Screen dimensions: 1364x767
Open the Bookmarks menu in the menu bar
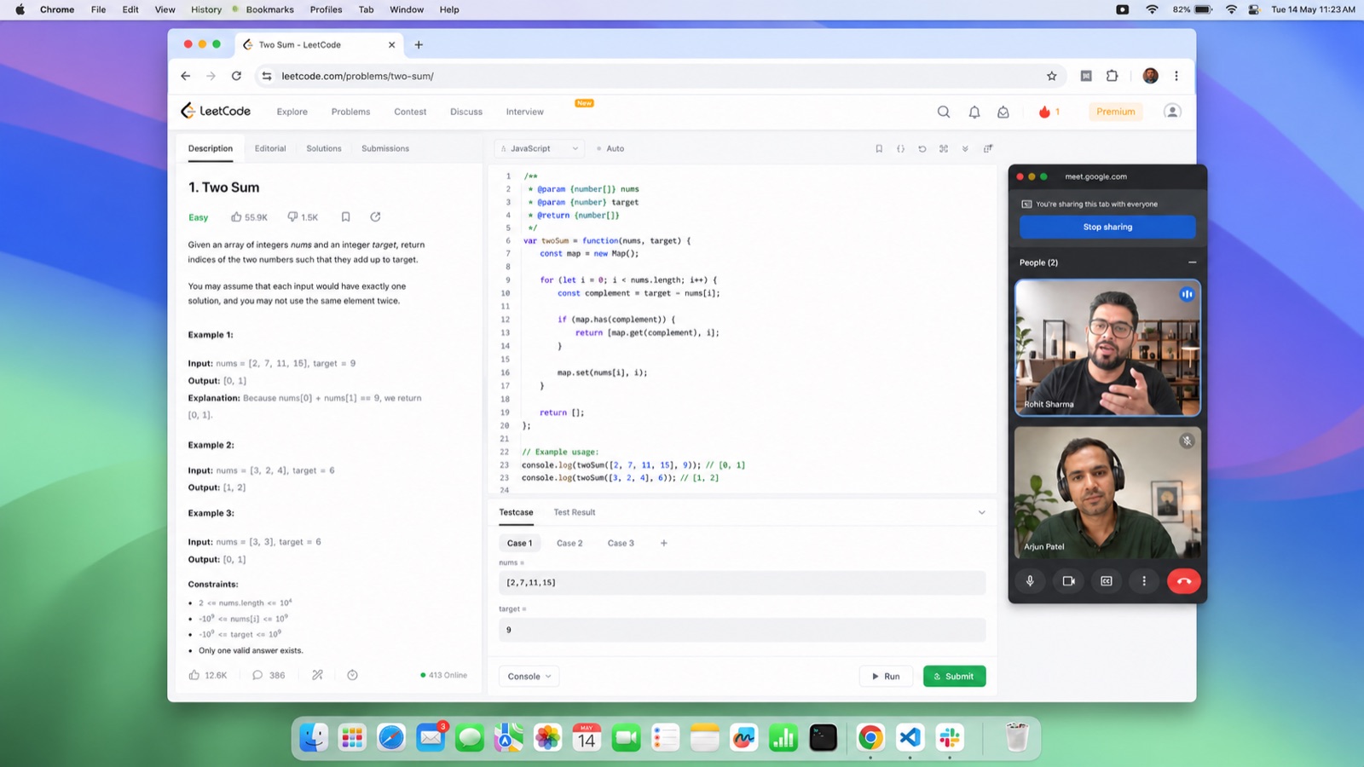click(269, 9)
